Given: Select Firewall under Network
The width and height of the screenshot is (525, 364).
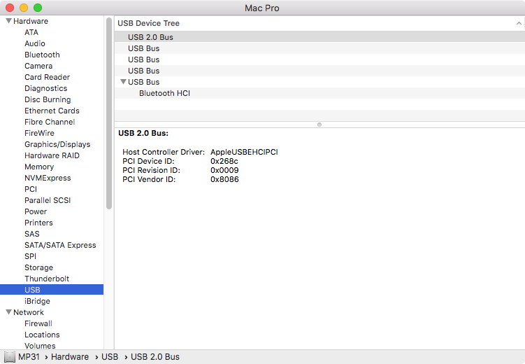Looking at the screenshot, I should (x=38, y=324).
